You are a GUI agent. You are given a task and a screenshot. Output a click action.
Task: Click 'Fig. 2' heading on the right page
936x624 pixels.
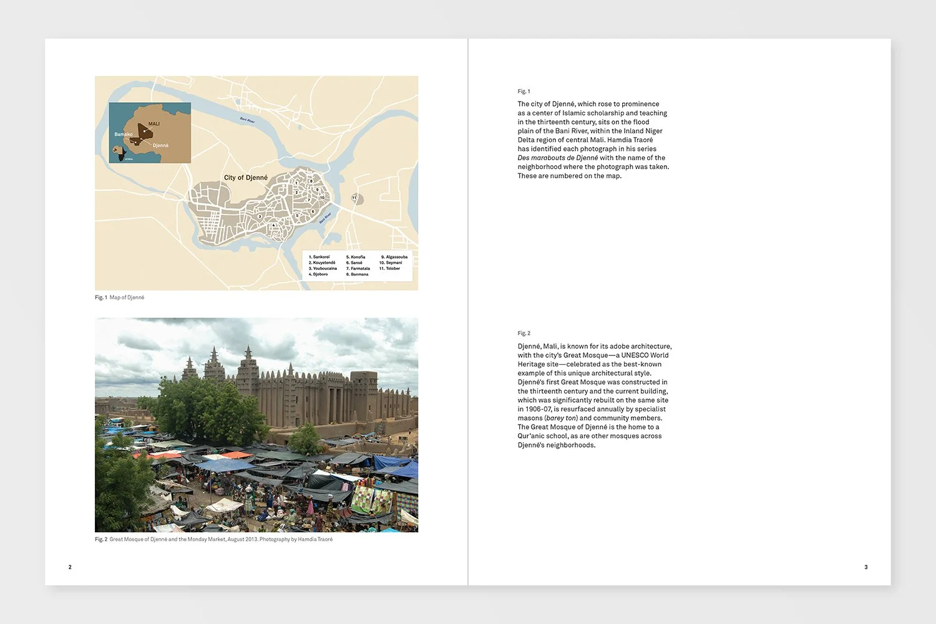point(524,334)
